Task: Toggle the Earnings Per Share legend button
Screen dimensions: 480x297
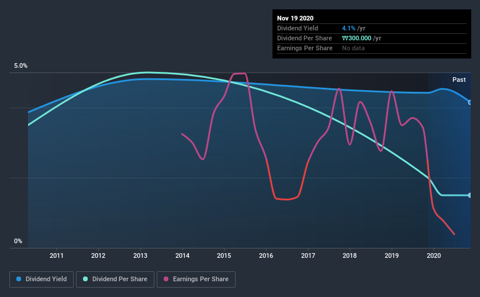Action: pyautogui.click(x=196, y=279)
